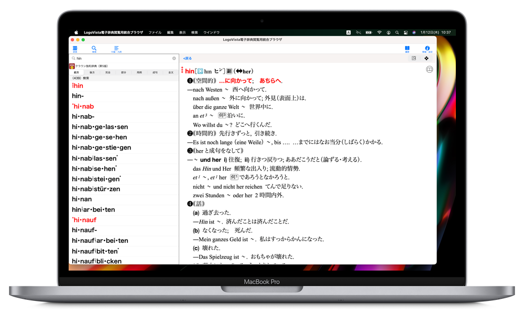This screenshot has height=314, width=524.
Task: Click the four-diamond move icon
Action: pos(427,58)
